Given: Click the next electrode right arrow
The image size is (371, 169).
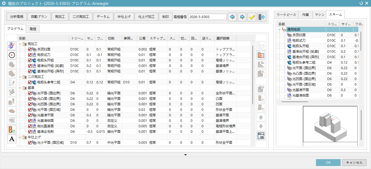Looking at the screenshot, I should (242, 17).
